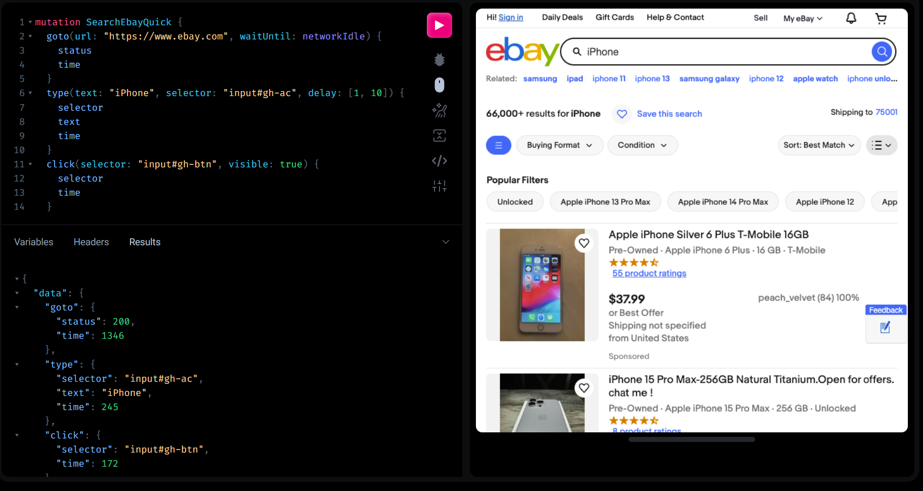Select the Unlocked popular filter
Viewport: 923px width, 491px height.
[x=515, y=202]
